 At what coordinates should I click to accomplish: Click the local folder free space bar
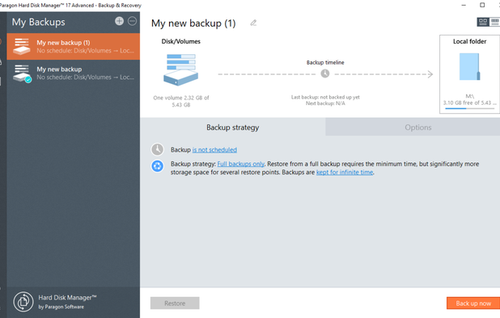click(469, 108)
